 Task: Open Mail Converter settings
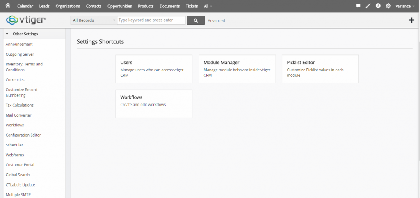18,115
